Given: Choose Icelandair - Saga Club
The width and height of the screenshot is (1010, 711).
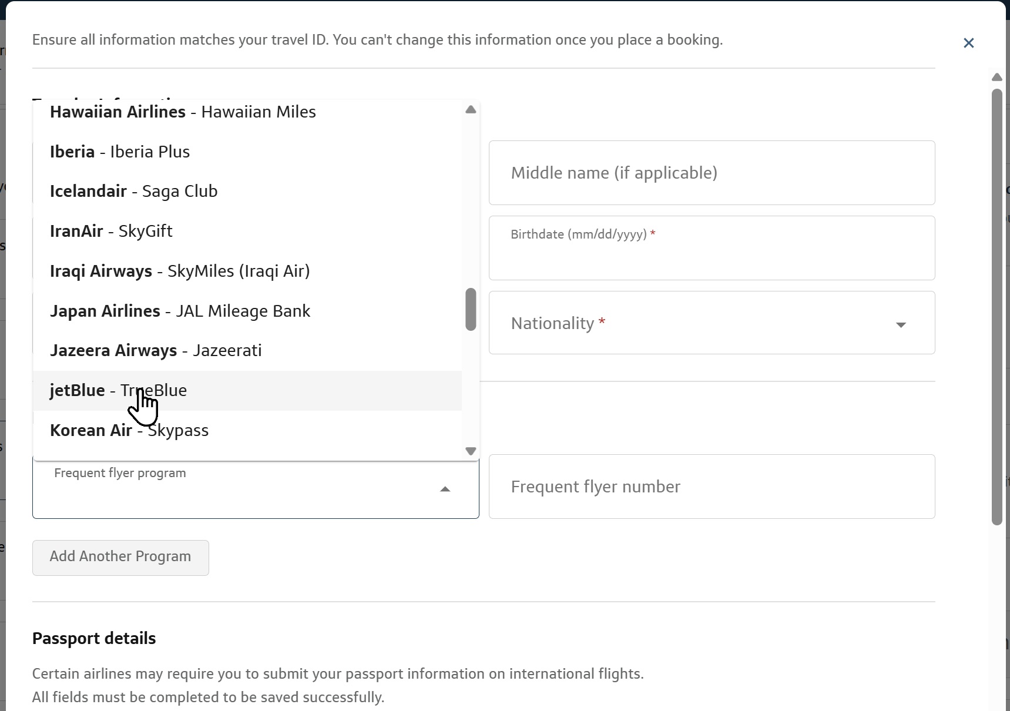Looking at the screenshot, I should [247, 192].
